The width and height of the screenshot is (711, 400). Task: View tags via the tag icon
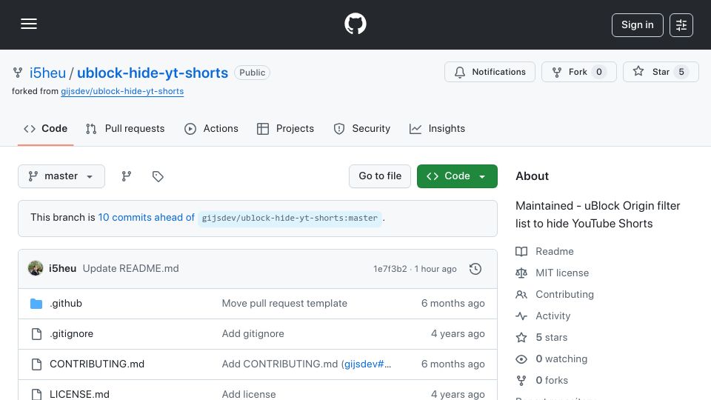(x=158, y=176)
